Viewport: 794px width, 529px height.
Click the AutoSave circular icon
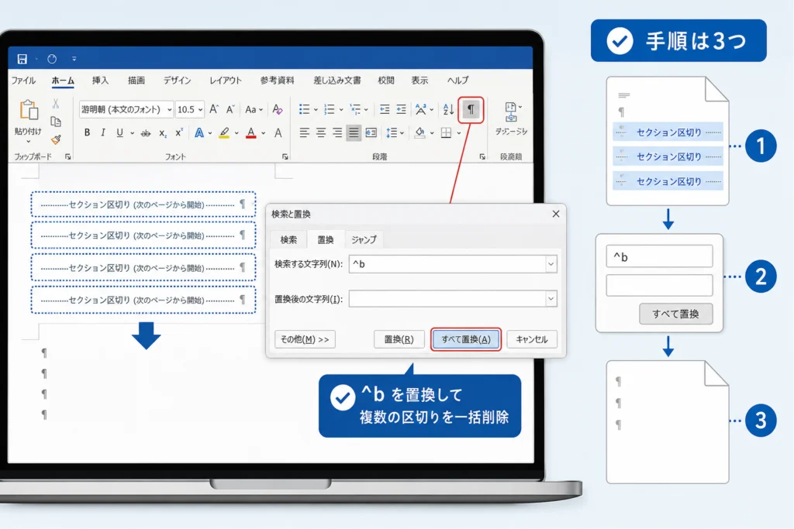pos(52,59)
